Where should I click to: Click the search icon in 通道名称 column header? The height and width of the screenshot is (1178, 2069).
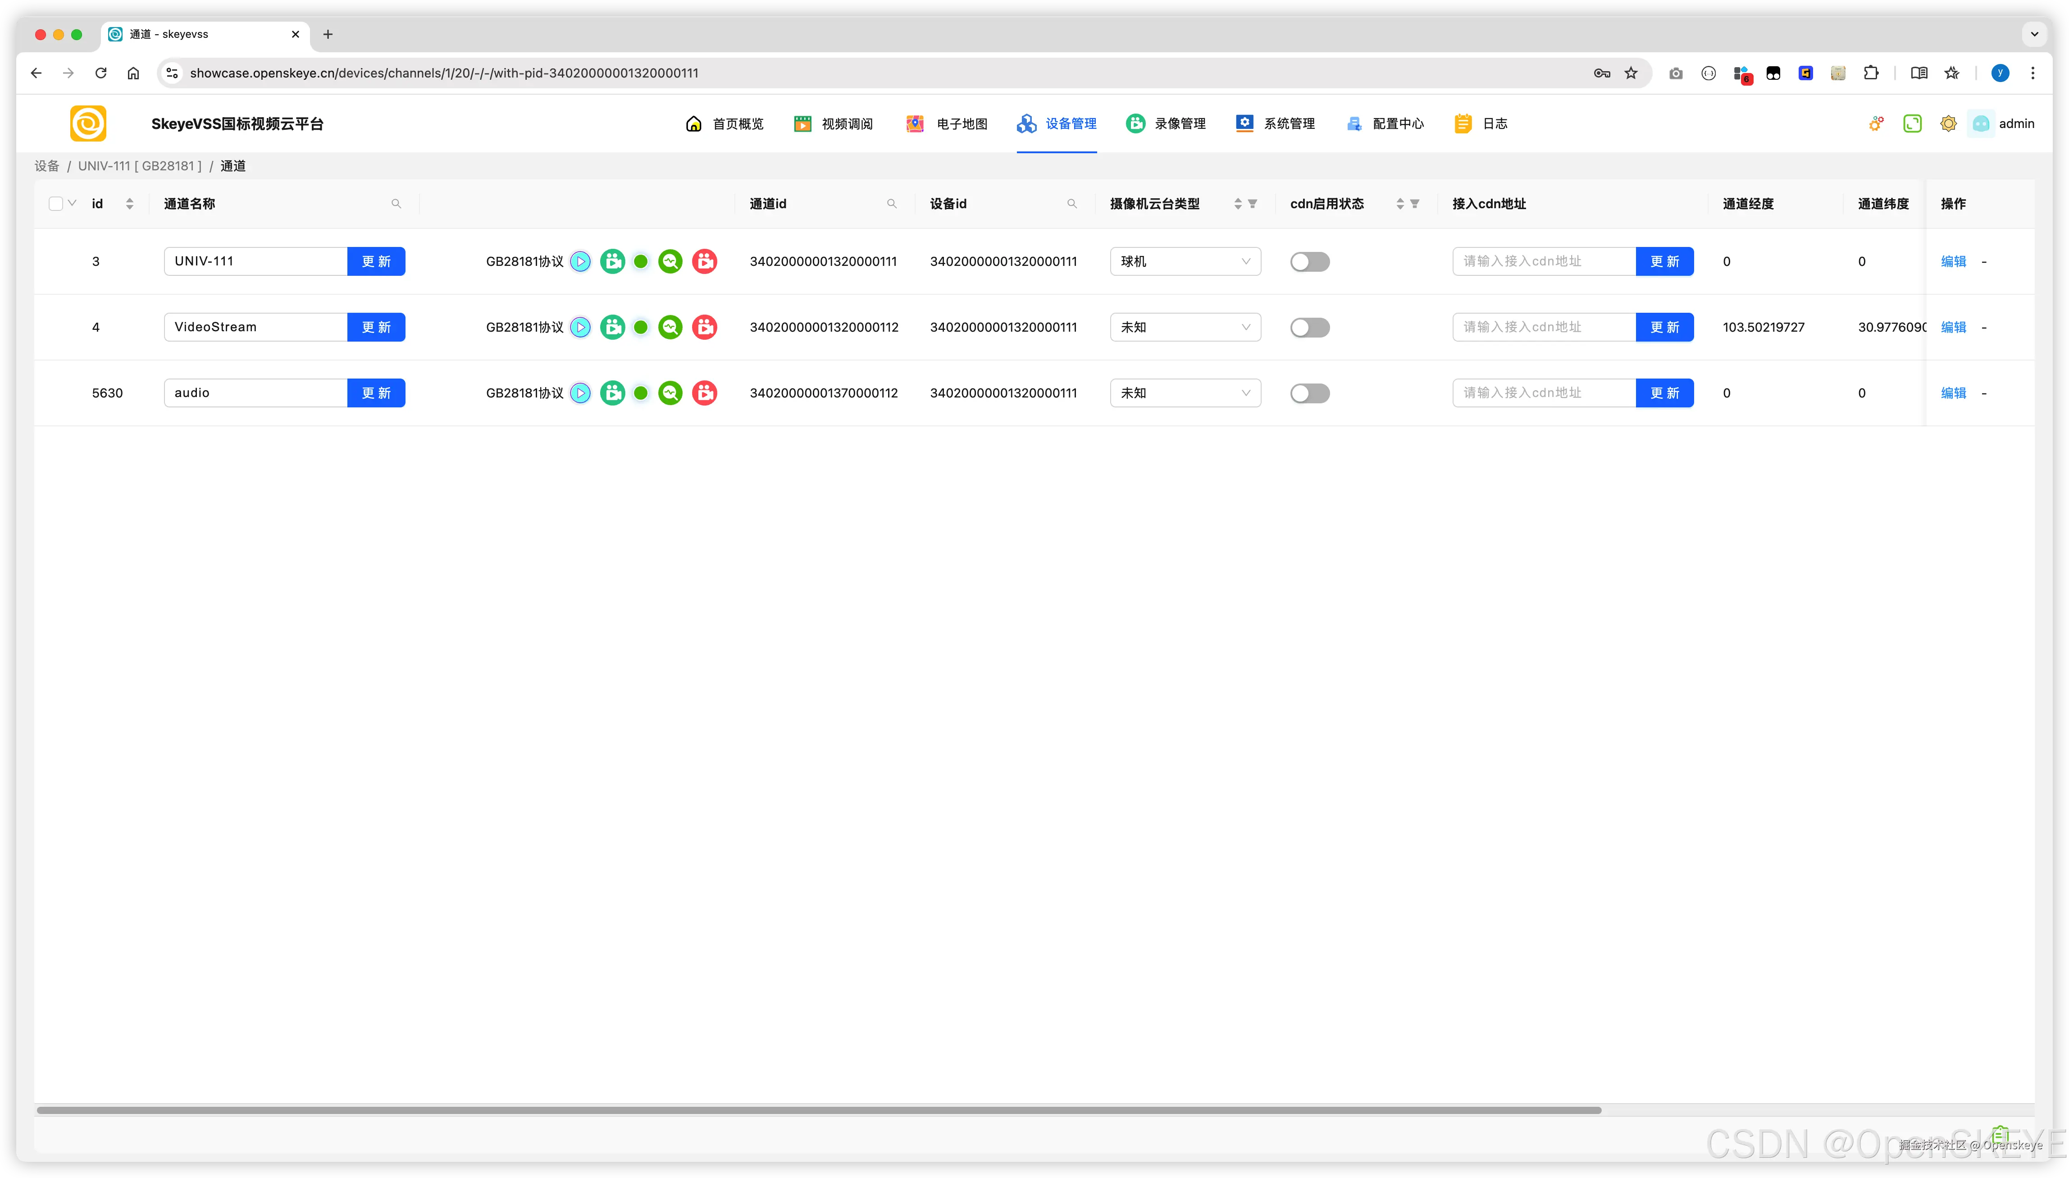[x=396, y=204]
